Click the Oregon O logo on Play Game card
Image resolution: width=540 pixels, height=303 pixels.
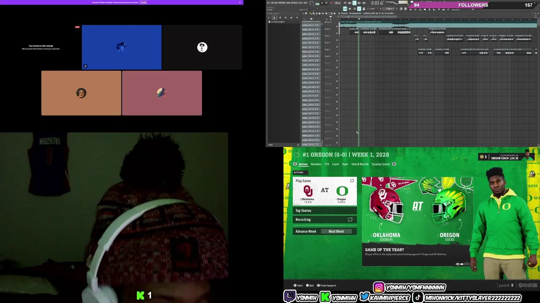point(342,191)
